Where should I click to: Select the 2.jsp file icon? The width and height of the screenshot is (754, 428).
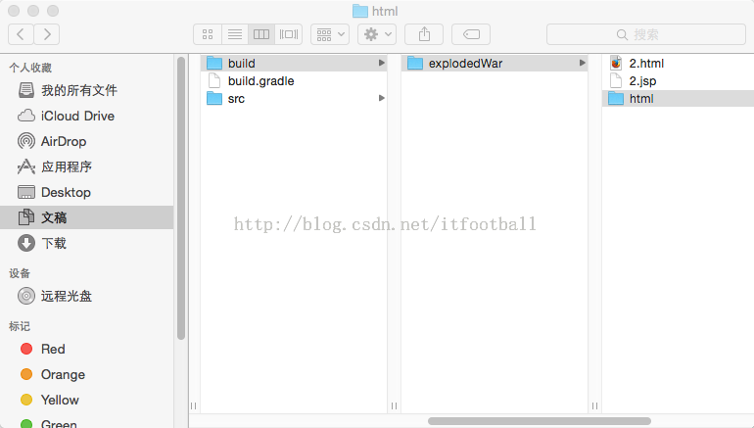[616, 80]
